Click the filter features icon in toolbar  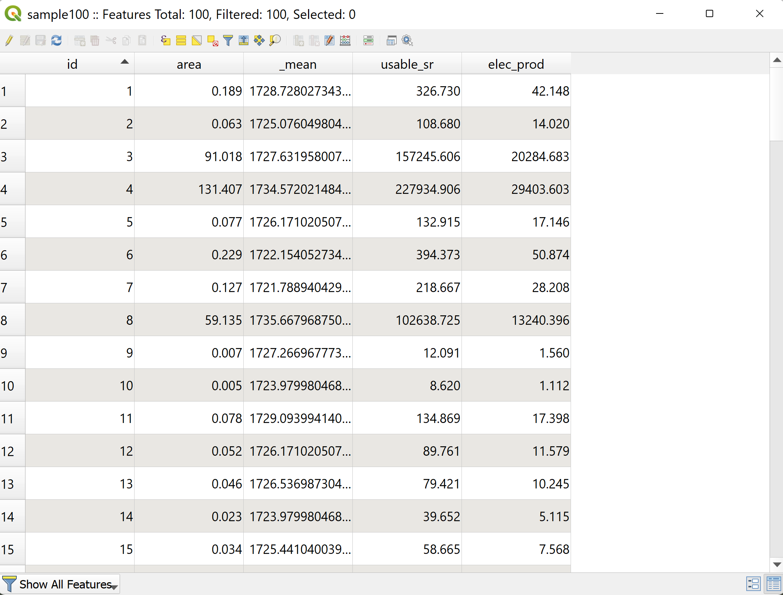[228, 41]
